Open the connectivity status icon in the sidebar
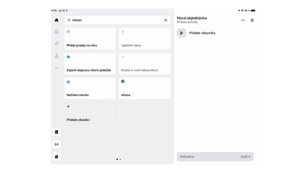The width and height of the screenshot is (308, 173). (x=57, y=145)
